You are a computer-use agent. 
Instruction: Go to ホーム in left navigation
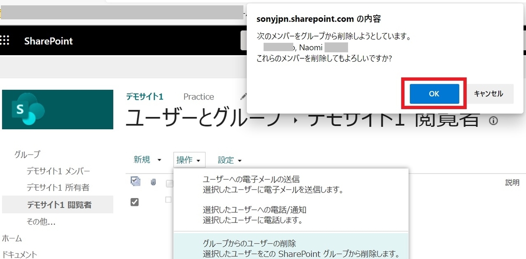[x=12, y=238]
